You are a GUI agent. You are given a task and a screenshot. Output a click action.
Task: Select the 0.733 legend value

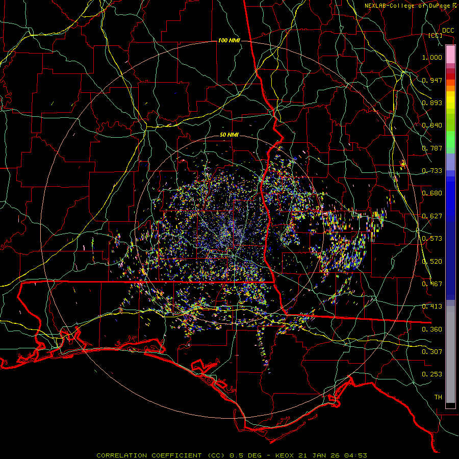coord(432,171)
